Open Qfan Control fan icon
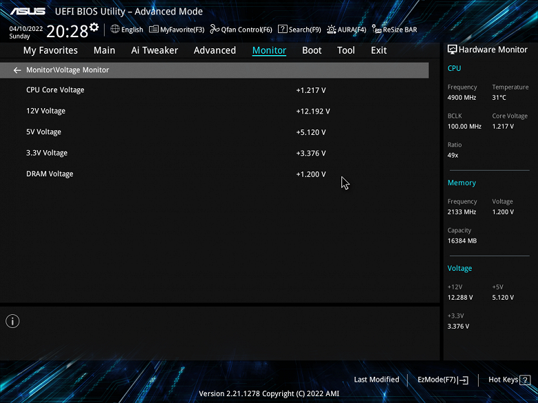538x403 pixels. (x=215, y=29)
